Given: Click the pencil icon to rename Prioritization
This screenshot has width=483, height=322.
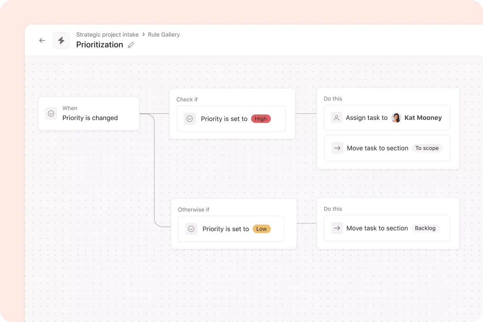Looking at the screenshot, I should click(130, 45).
